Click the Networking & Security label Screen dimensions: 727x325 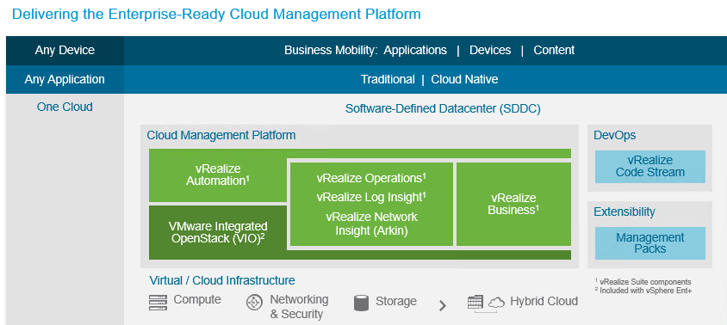click(x=299, y=306)
